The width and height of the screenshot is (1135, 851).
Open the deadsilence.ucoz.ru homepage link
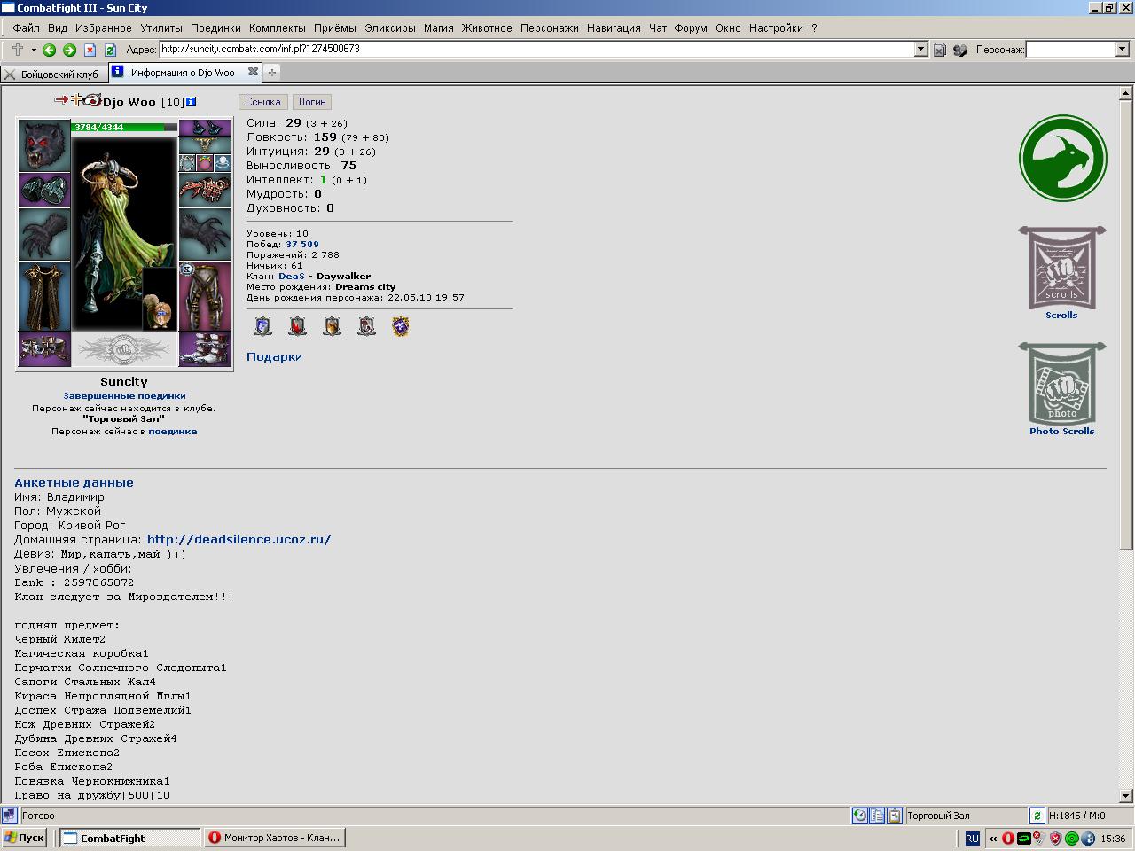tap(239, 539)
